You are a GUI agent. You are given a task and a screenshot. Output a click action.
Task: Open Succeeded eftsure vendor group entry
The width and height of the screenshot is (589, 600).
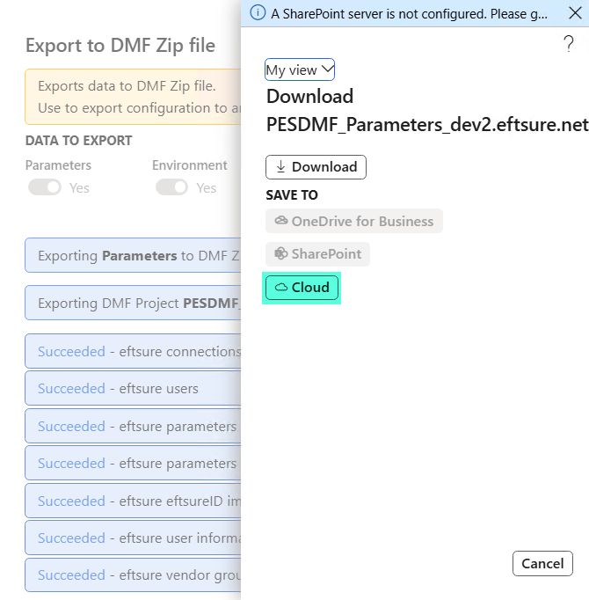(x=133, y=574)
